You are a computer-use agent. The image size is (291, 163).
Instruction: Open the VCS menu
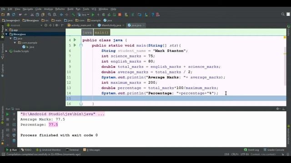(x=94, y=9)
